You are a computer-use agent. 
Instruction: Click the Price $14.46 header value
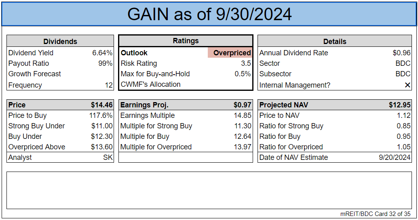click(101, 105)
